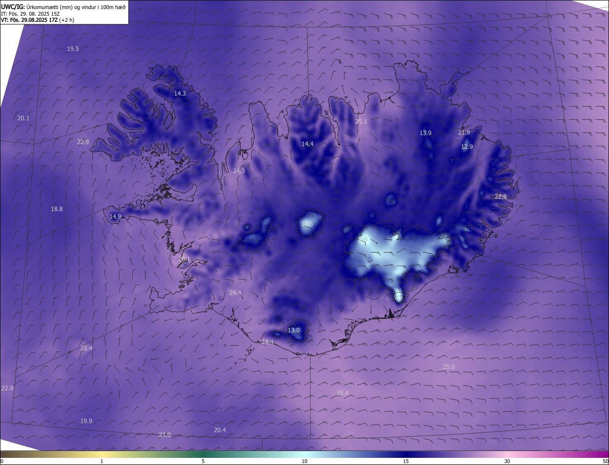Click the UWC/IG map title text
This screenshot has height=465, width=609.
point(64,7)
